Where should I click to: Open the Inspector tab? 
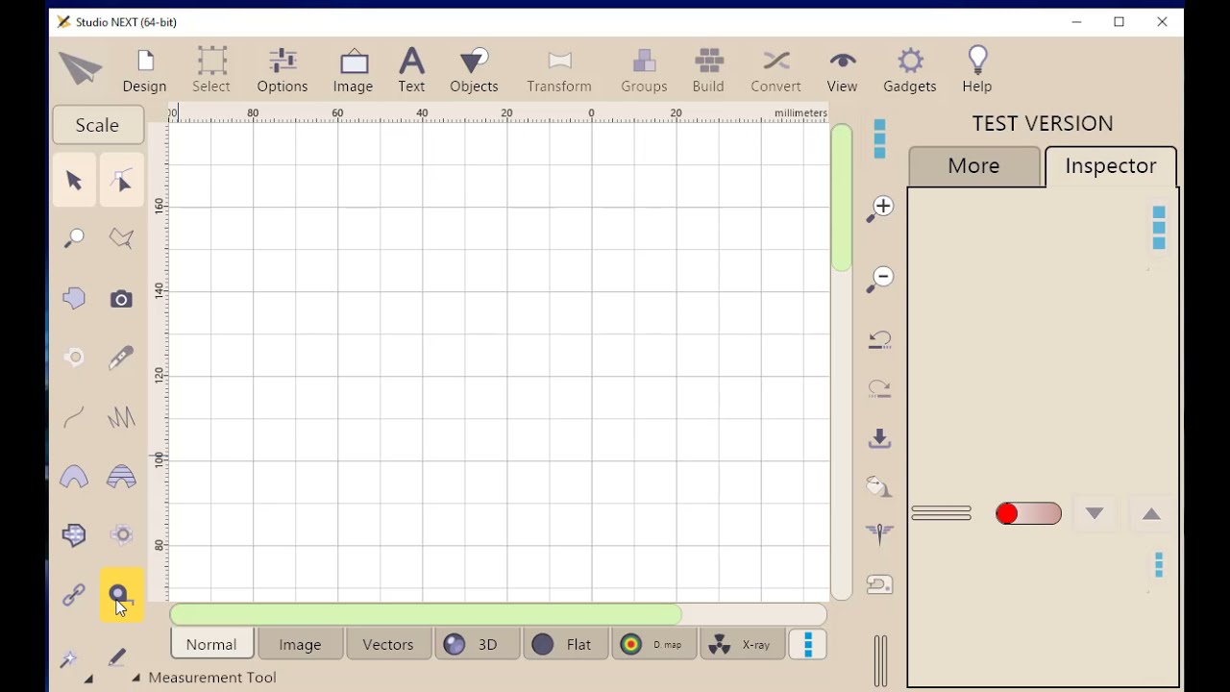[1110, 166]
